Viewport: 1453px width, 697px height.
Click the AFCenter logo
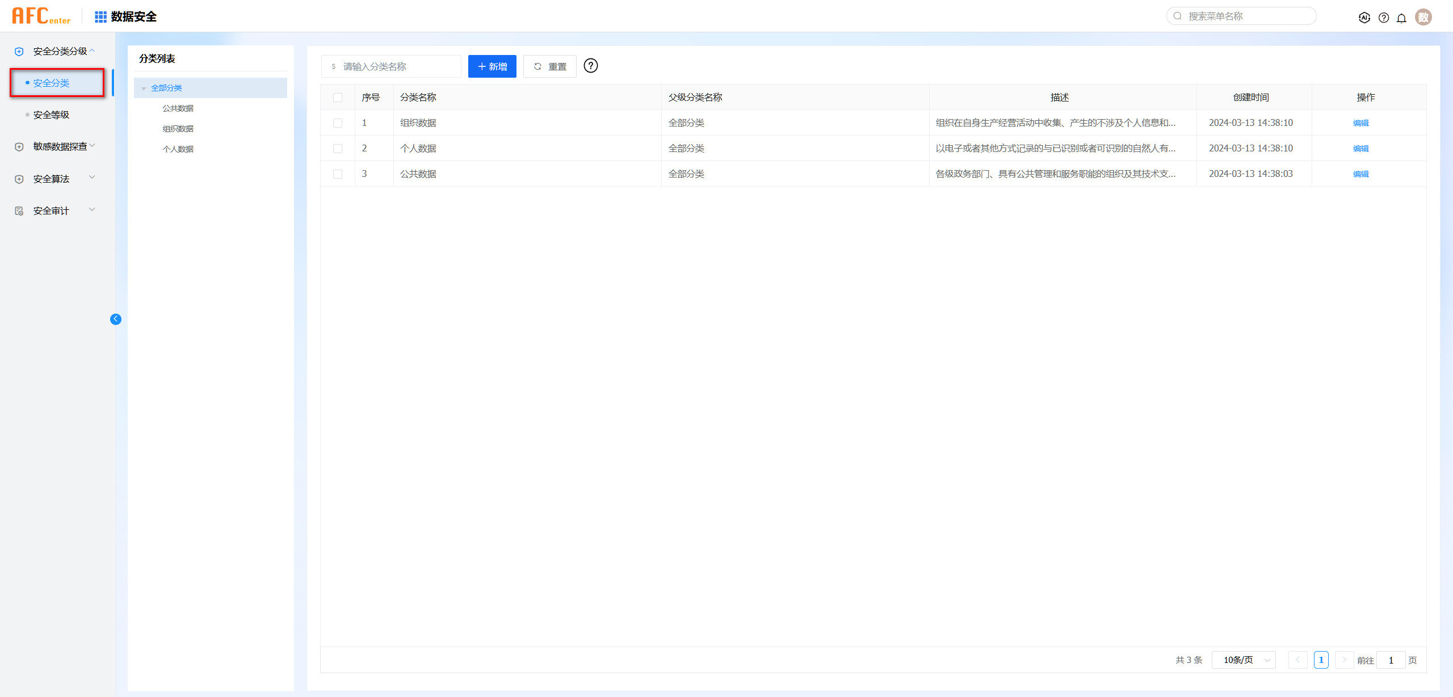(x=41, y=16)
